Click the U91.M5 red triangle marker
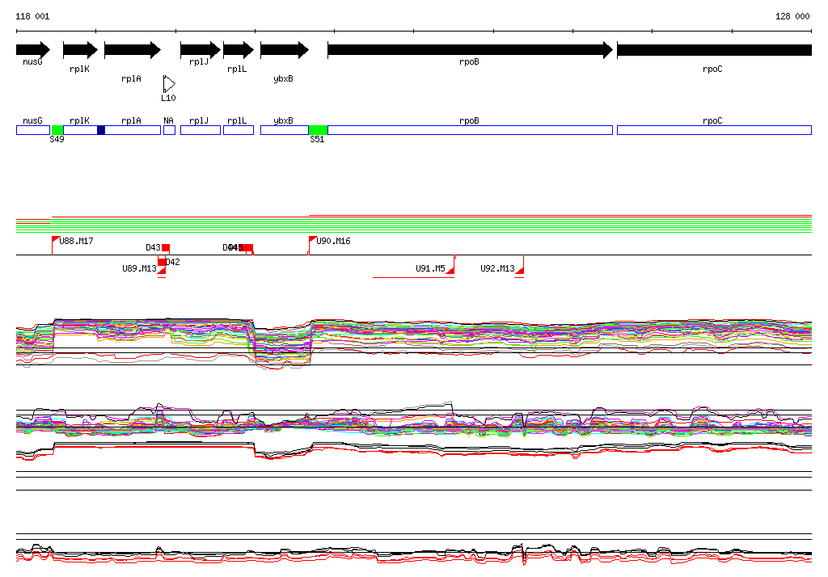Image resolution: width=828 pixels, height=577 pixels. click(450, 270)
